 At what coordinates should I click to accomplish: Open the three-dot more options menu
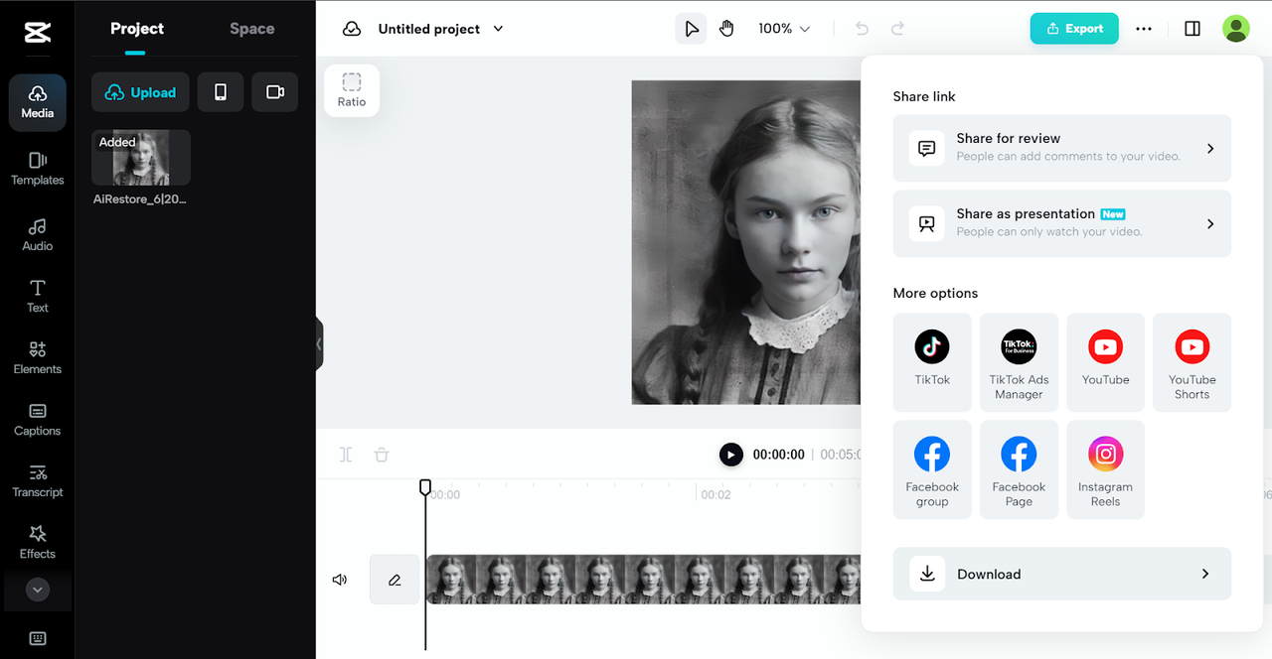tap(1144, 29)
